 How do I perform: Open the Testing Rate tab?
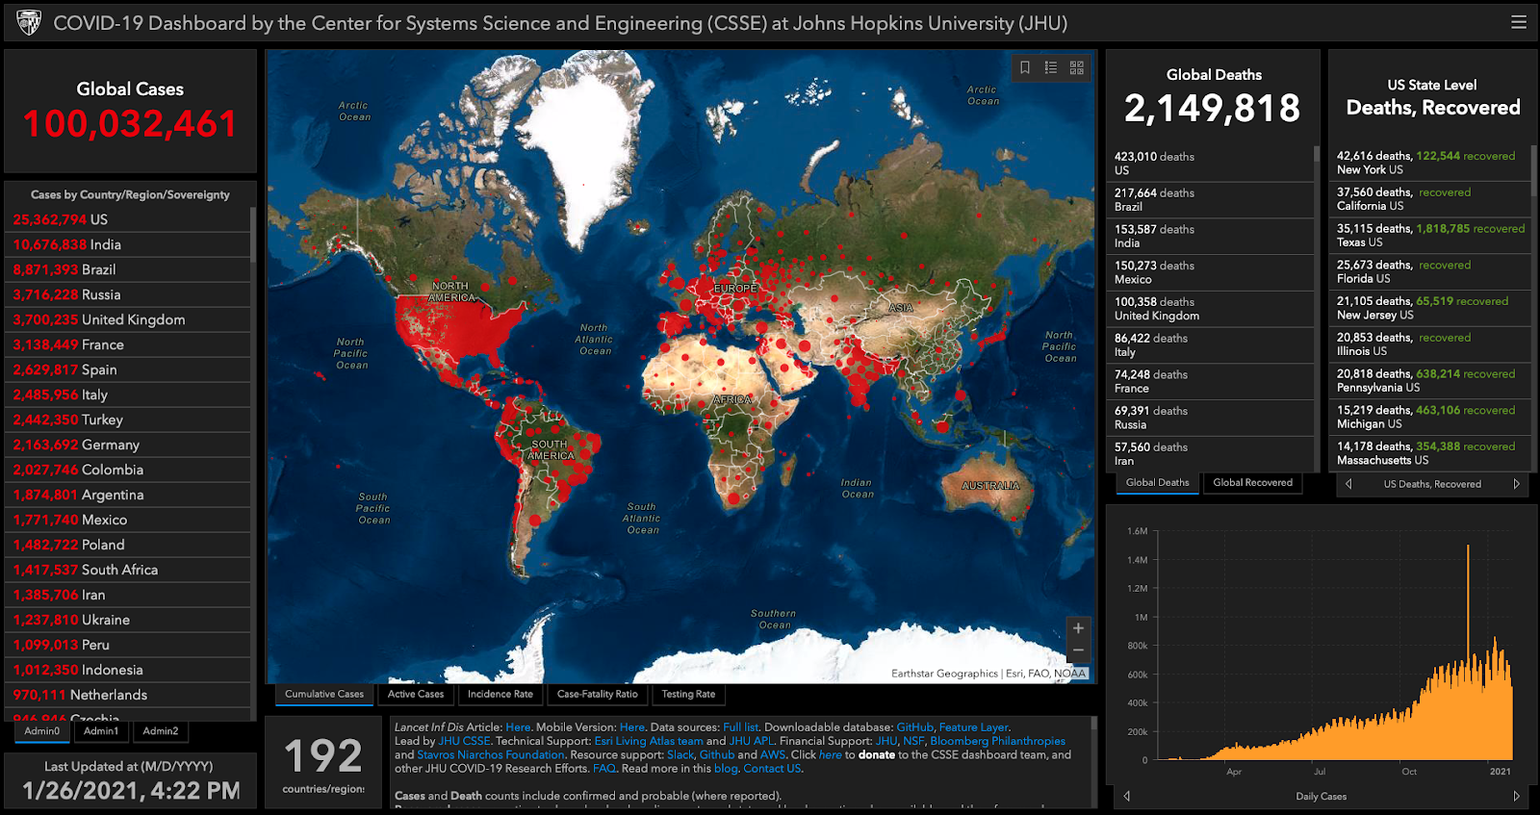point(688,694)
